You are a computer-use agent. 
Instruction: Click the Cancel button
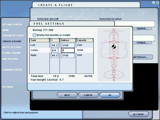[88, 95]
